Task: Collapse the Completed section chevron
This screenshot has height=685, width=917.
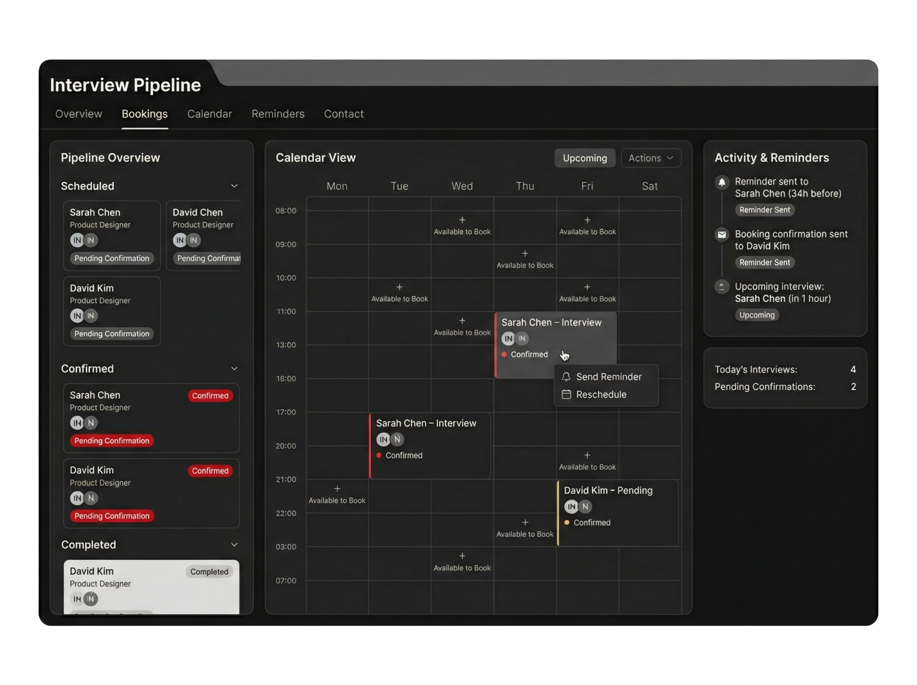Action: [234, 544]
